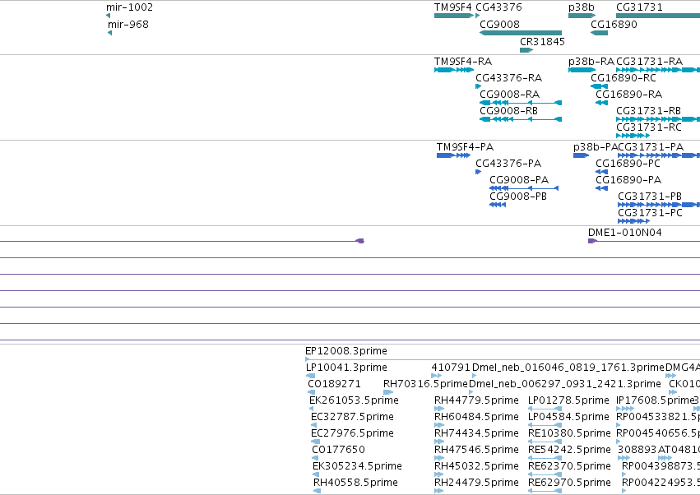Screen dimensions: 700x495
Task: Click transcript CG9008-RA
Action: [x=521, y=103]
